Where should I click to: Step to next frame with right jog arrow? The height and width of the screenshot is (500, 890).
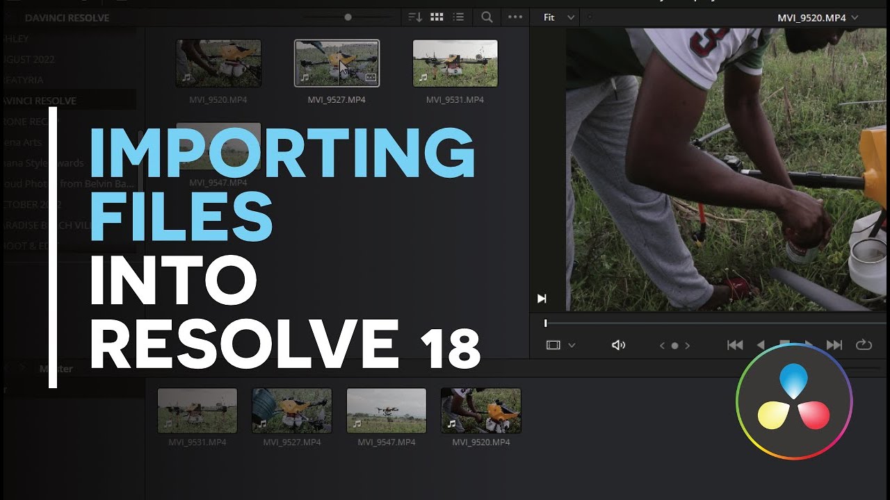[x=688, y=345]
